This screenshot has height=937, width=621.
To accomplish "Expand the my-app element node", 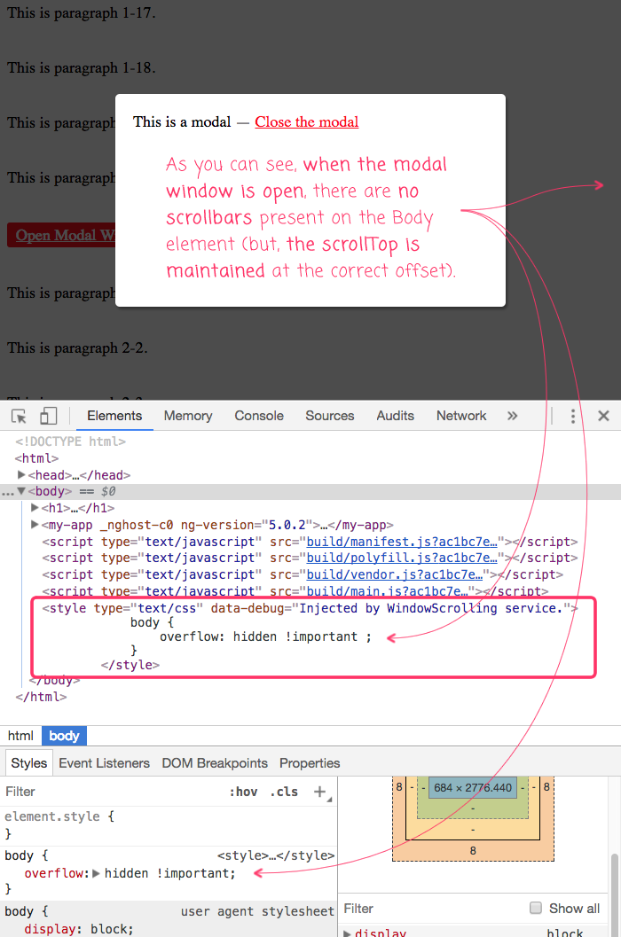I will click(35, 525).
